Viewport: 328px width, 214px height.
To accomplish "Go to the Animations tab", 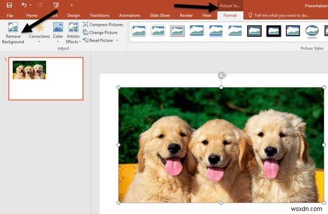I will 130,16.
